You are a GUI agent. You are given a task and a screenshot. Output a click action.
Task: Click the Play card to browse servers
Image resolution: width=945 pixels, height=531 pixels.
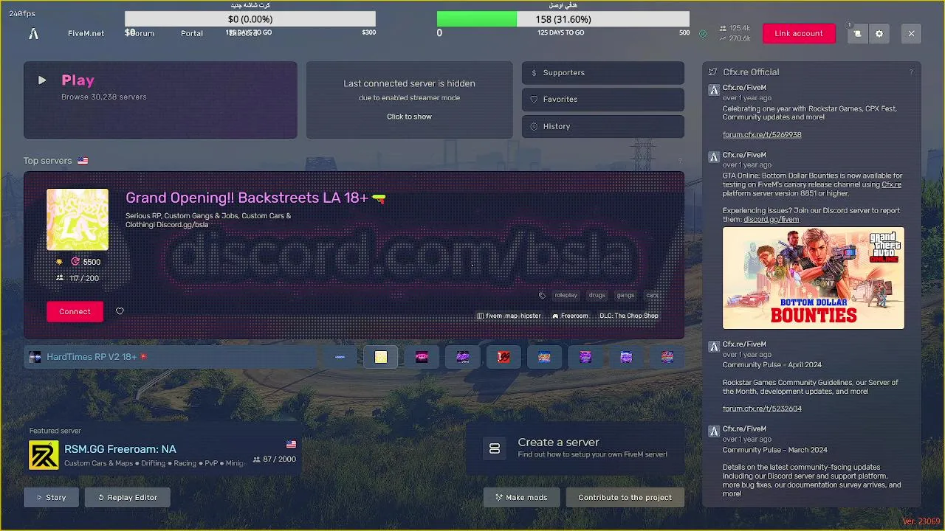(160, 100)
